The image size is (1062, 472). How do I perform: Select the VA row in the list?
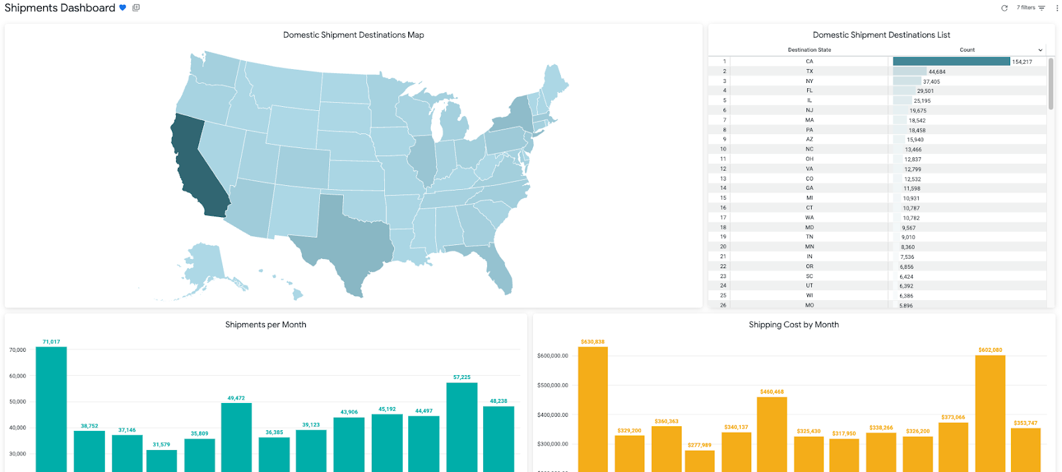coord(877,169)
